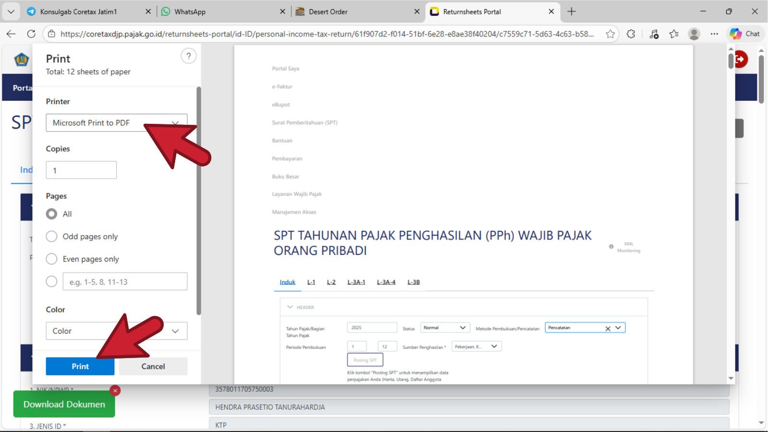Expand the Color mode dropdown
The height and width of the screenshot is (432, 768).
point(117,331)
